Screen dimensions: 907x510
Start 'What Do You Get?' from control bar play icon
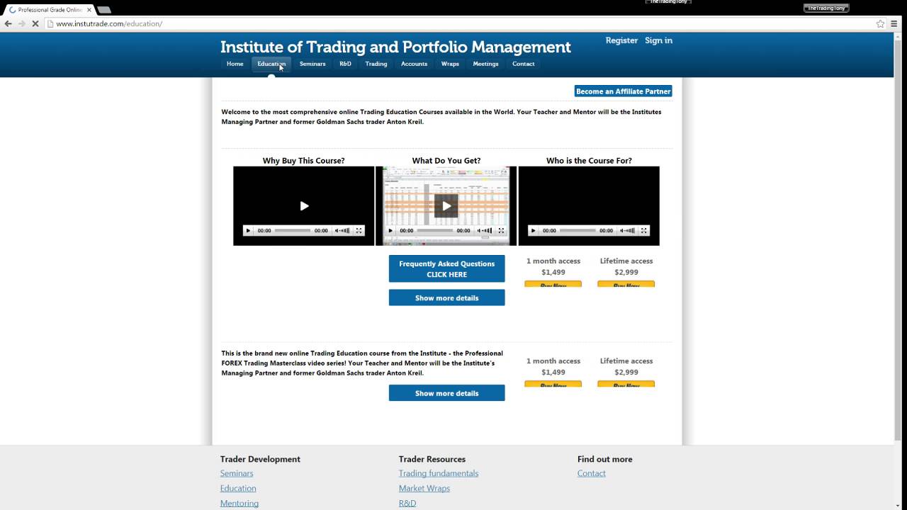point(390,230)
